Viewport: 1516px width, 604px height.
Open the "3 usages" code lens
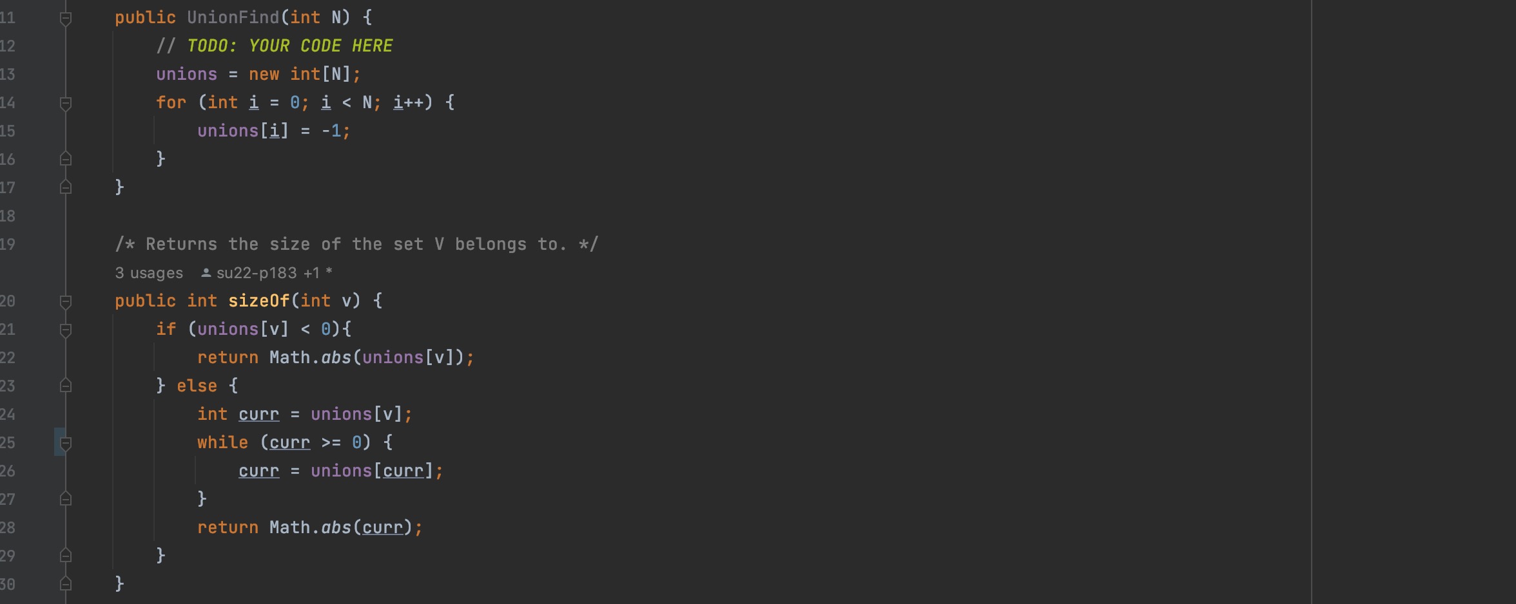(x=149, y=273)
